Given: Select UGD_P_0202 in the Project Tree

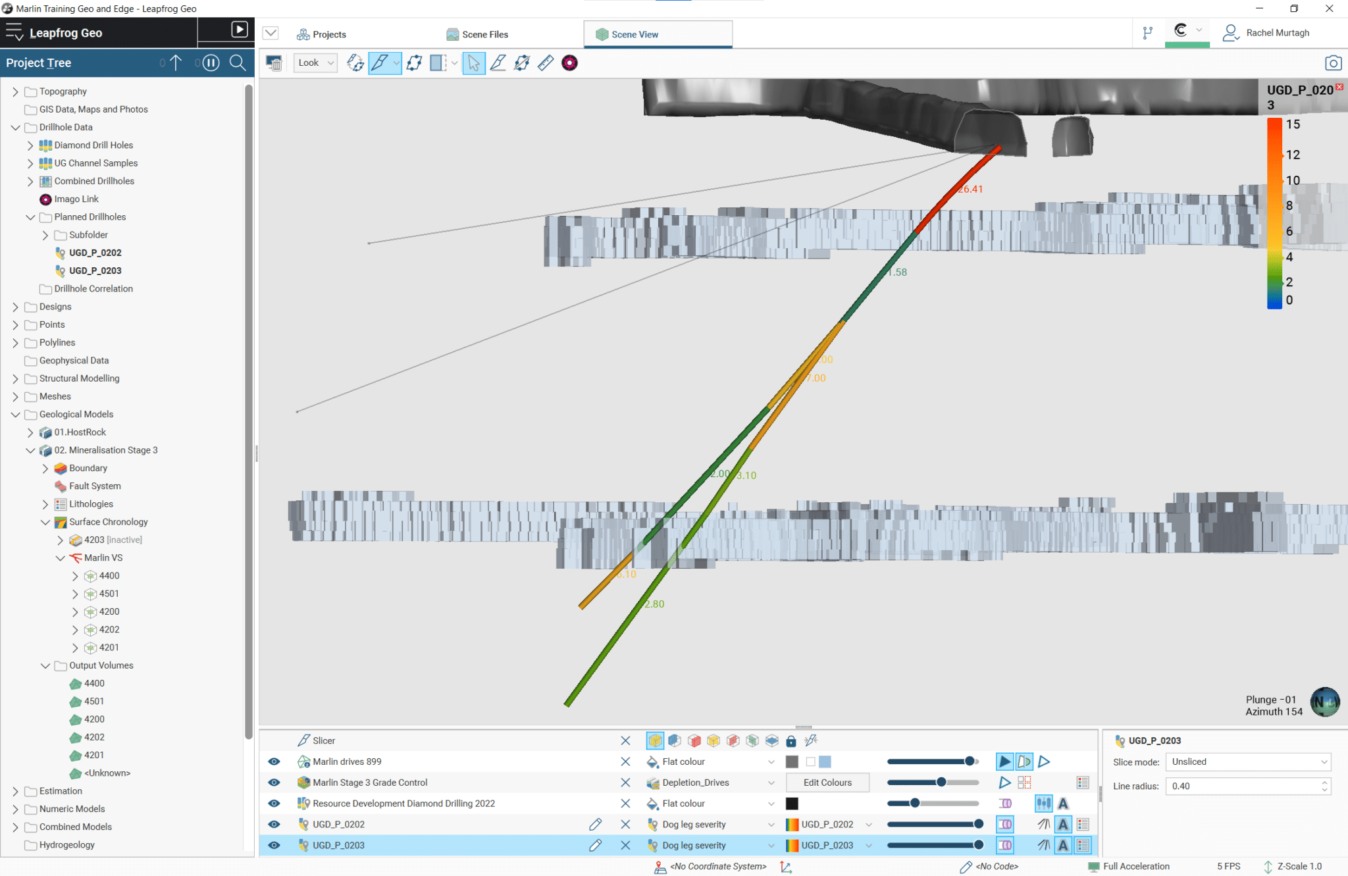Looking at the screenshot, I should pos(95,253).
